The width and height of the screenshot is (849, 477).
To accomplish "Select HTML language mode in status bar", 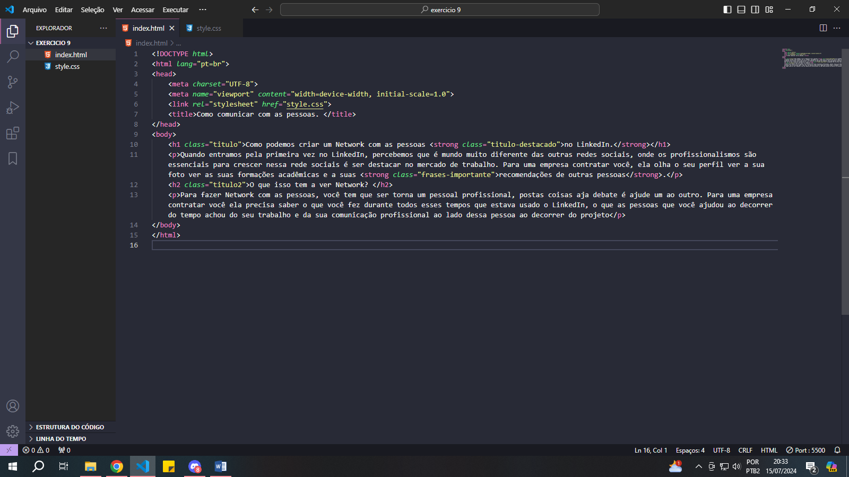I will 769,450.
